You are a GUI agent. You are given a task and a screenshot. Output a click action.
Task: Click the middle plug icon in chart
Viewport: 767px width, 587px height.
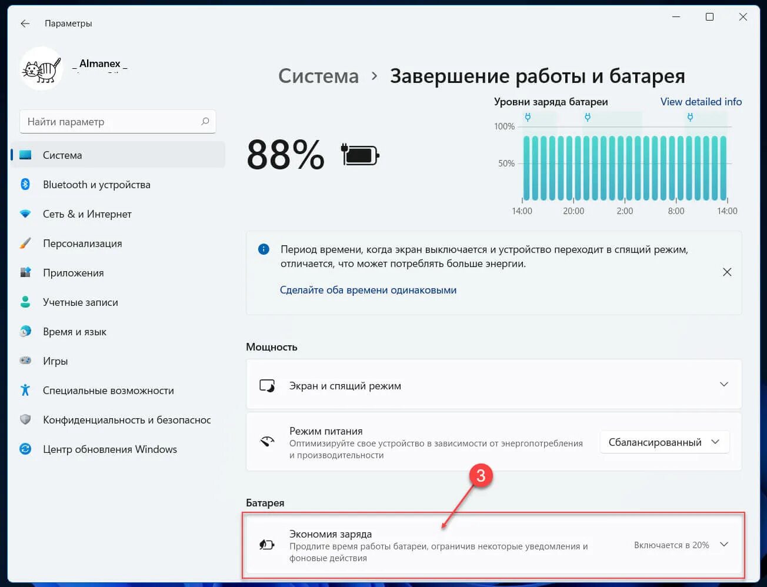click(x=588, y=117)
